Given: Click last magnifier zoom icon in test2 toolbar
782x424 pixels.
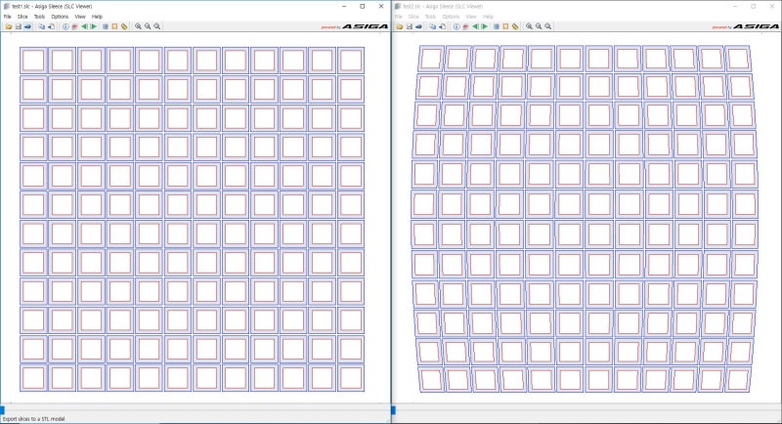Looking at the screenshot, I should point(548,26).
